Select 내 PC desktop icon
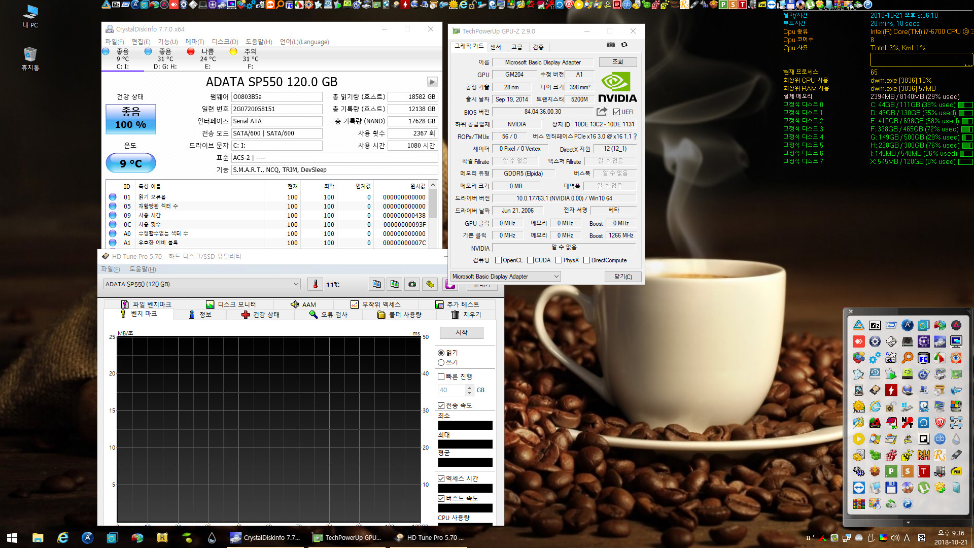The height and width of the screenshot is (548, 974). [30, 16]
